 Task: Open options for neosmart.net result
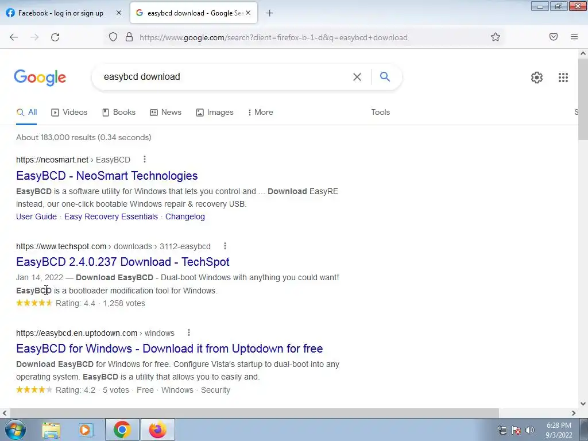pos(144,160)
